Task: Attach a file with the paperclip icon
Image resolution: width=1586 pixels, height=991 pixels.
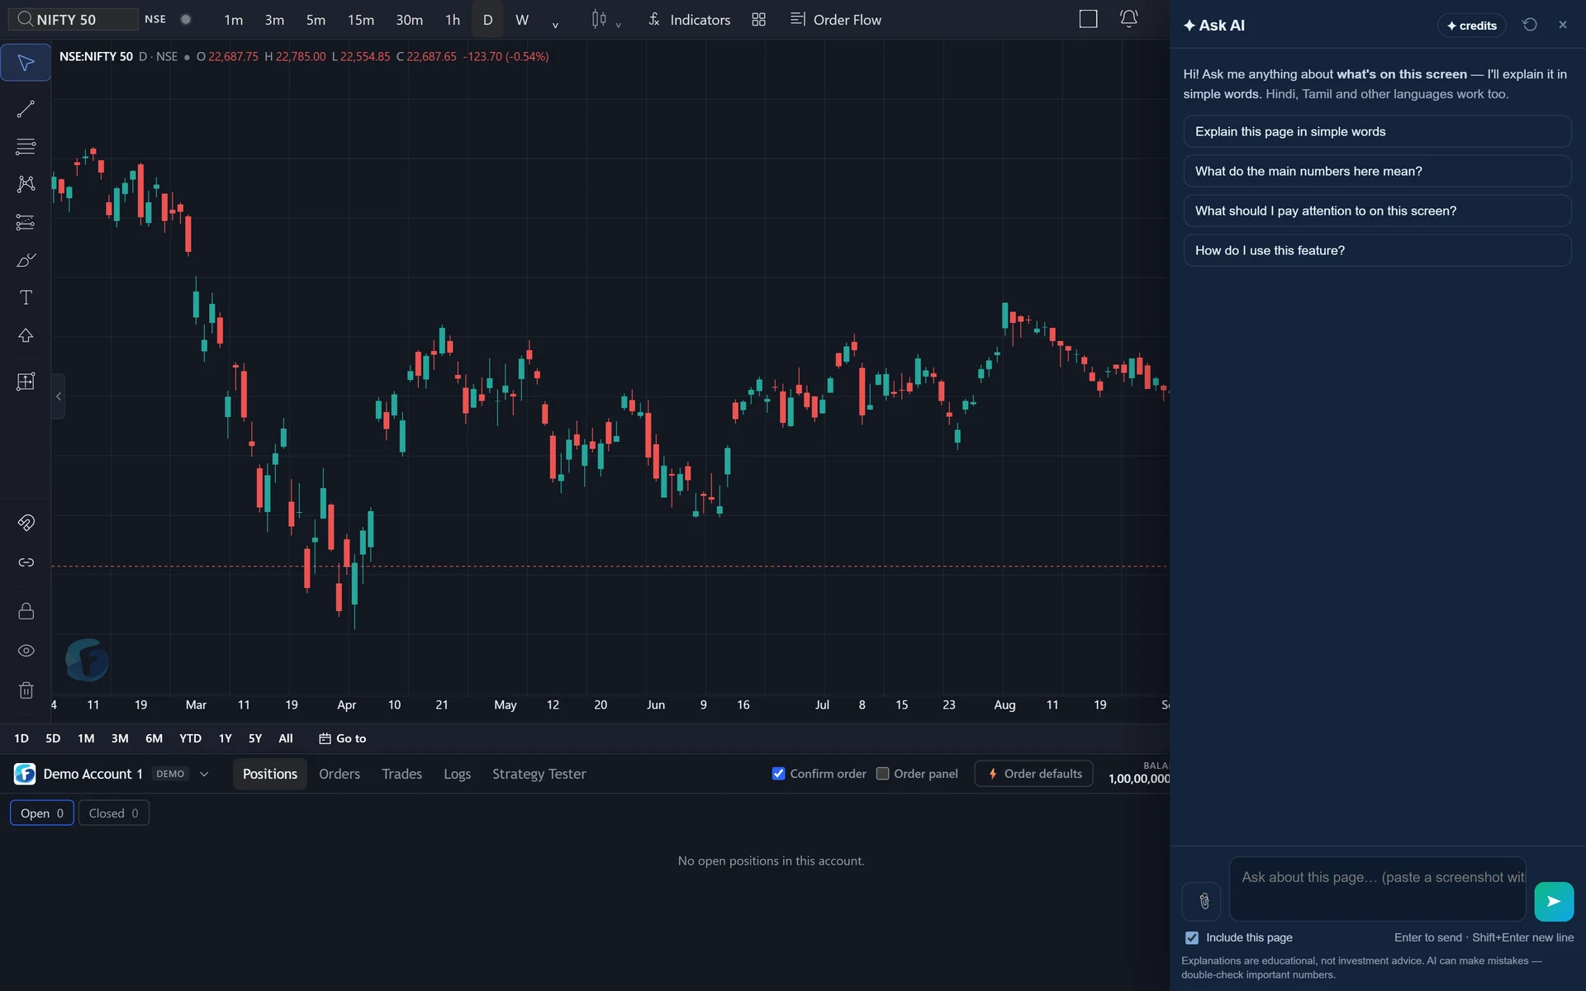Action: [1201, 901]
